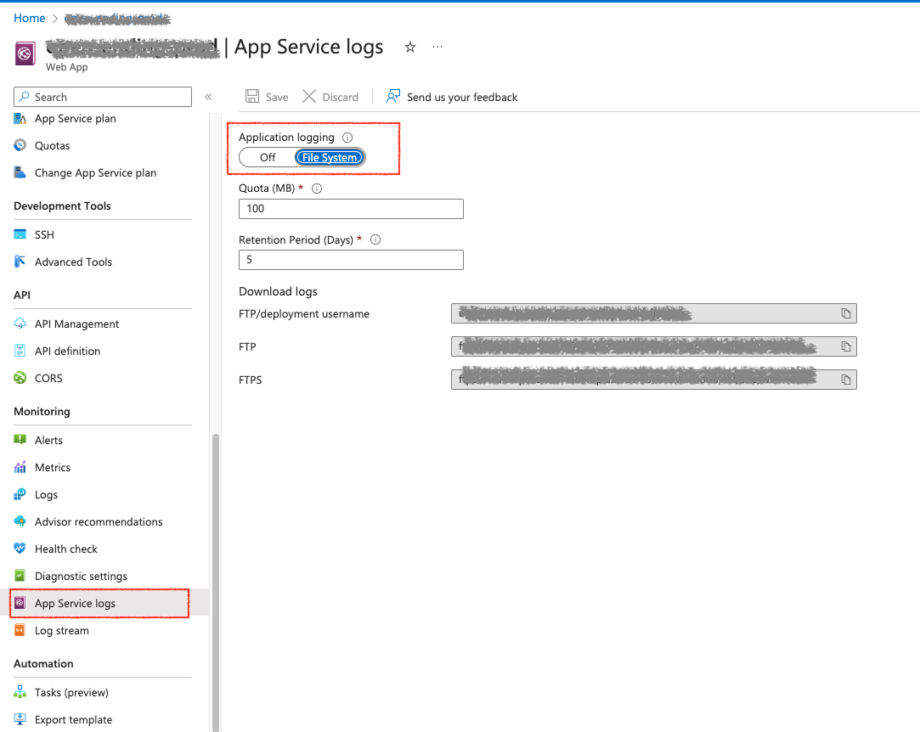Select the SSH icon in Development Tools
Viewport: 920px width, 732px height.
[19, 234]
